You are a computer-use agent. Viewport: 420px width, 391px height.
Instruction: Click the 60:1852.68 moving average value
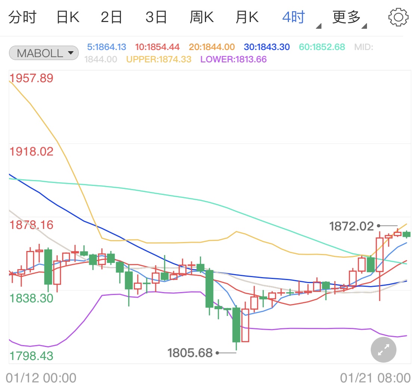coord(322,47)
